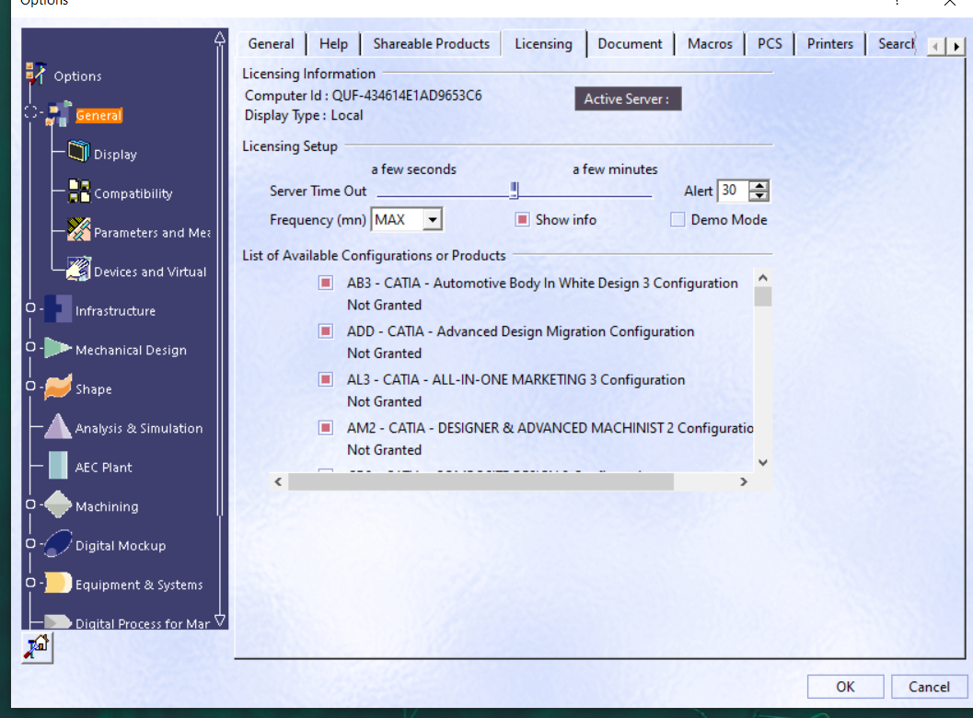Screen dimensions: 973x718
Task: Open the PCS tab
Action: pyautogui.click(x=770, y=44)
